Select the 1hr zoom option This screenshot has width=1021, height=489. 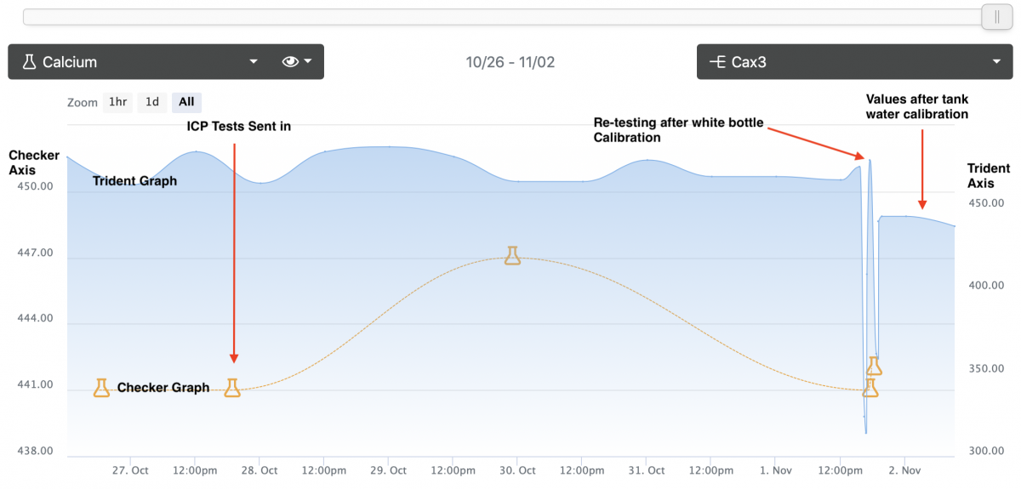[x=117, y=102]
